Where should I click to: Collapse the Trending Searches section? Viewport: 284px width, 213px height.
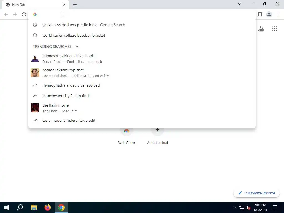(77, 47)
